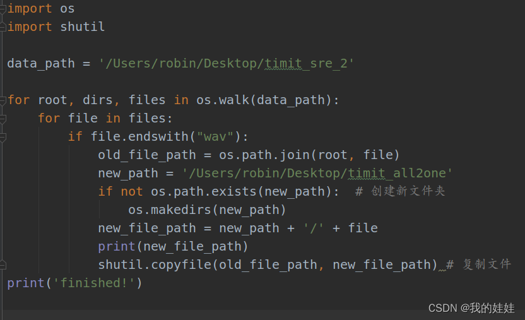525x320 pixels.
Task: Collapse the 'for file in files' loop fold marker
Action: pos(3,119)
